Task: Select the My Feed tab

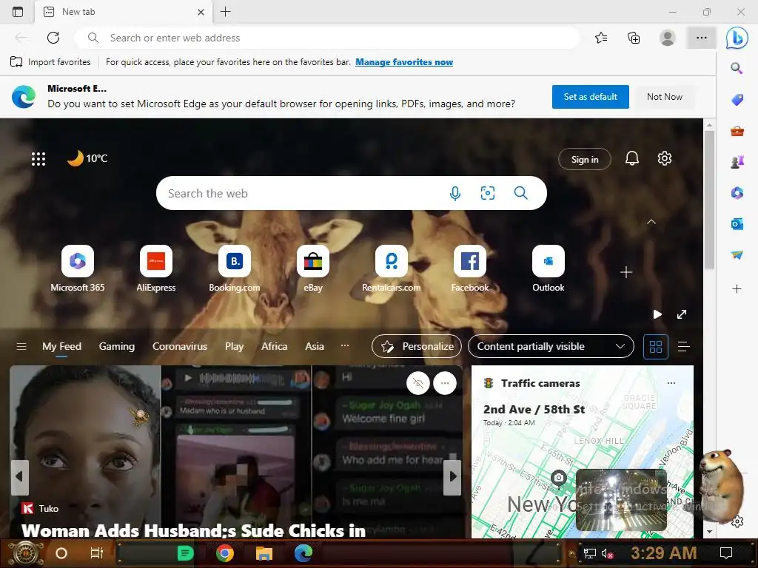Action: pos(61,346)
